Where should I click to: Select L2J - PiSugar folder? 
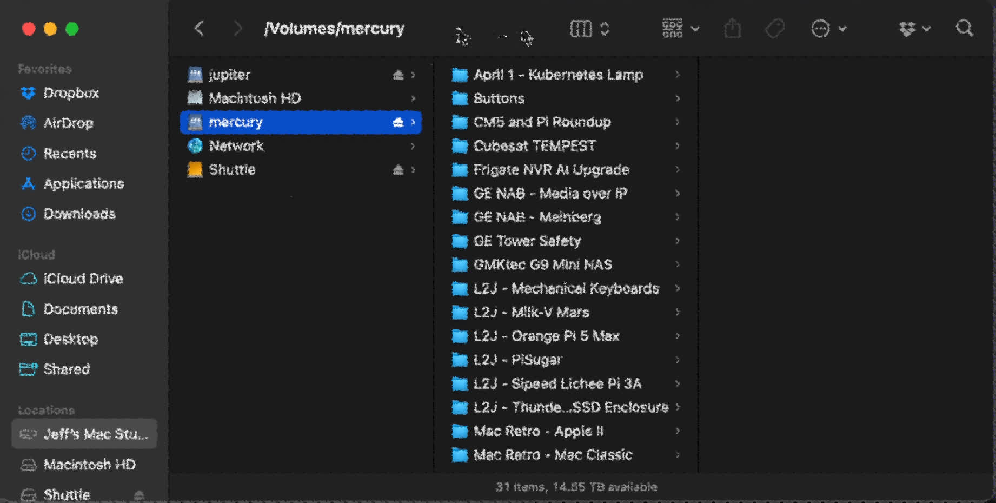[566, 360]
